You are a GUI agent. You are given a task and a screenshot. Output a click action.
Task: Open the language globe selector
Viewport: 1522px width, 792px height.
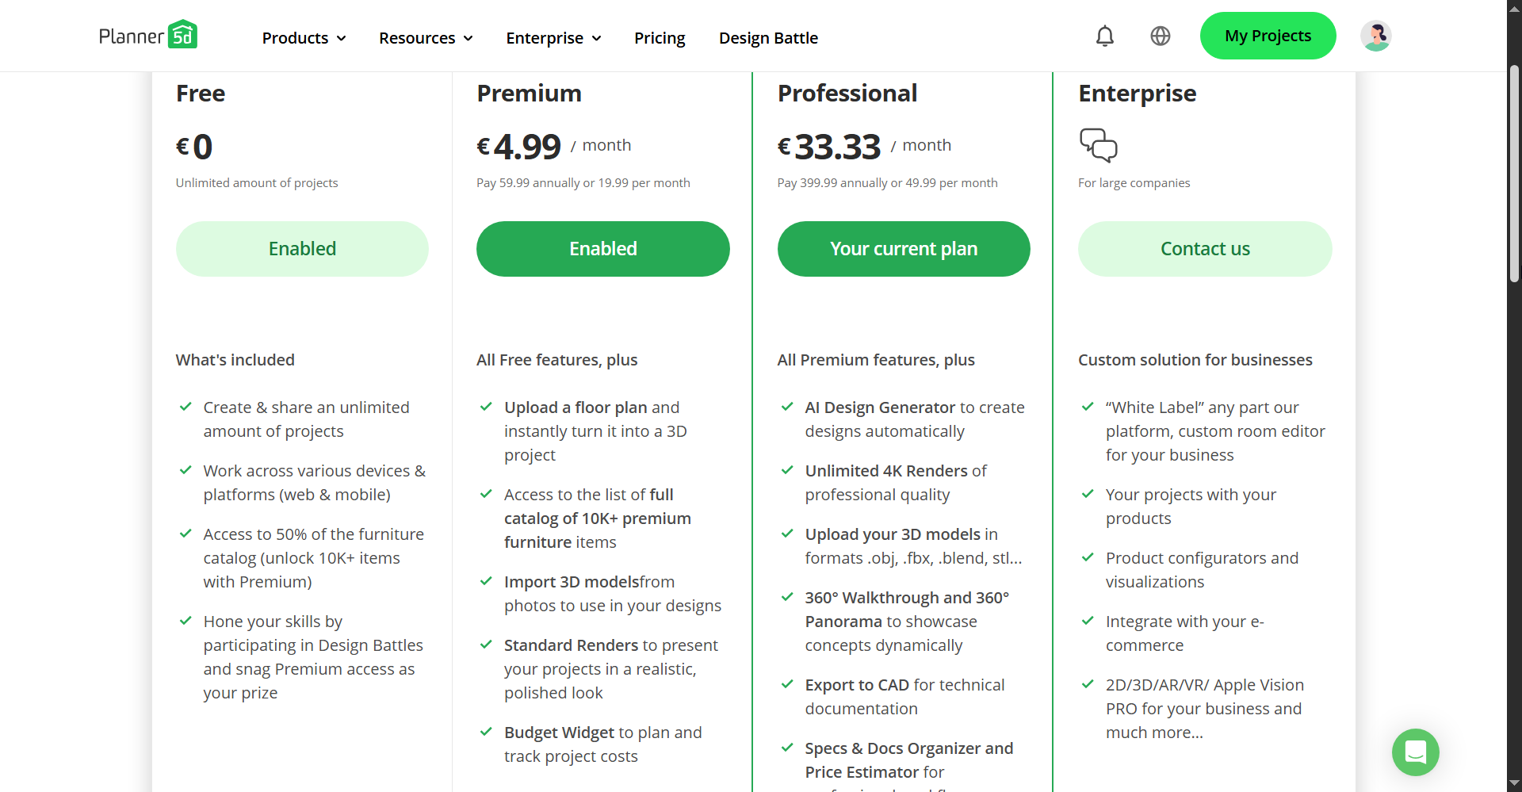(x=1160, y=36)
